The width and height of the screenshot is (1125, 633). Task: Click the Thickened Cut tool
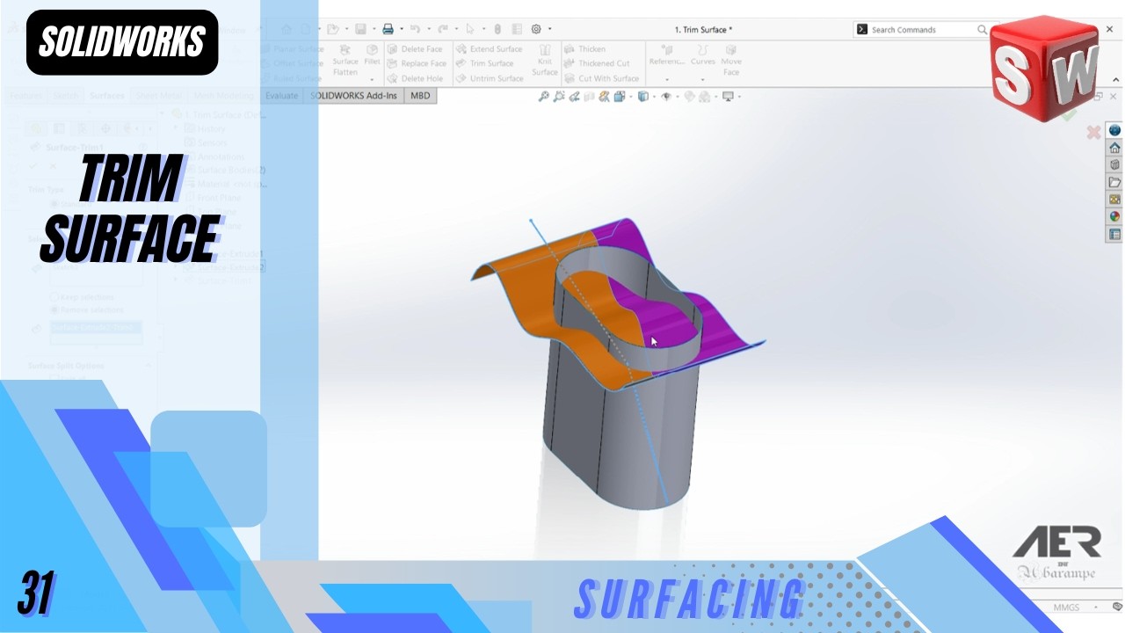click(x=597, y=63)
